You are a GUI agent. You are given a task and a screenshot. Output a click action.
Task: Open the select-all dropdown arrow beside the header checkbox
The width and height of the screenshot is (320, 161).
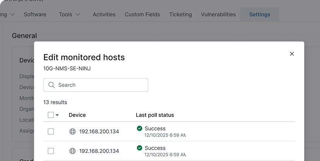point(57,115)
